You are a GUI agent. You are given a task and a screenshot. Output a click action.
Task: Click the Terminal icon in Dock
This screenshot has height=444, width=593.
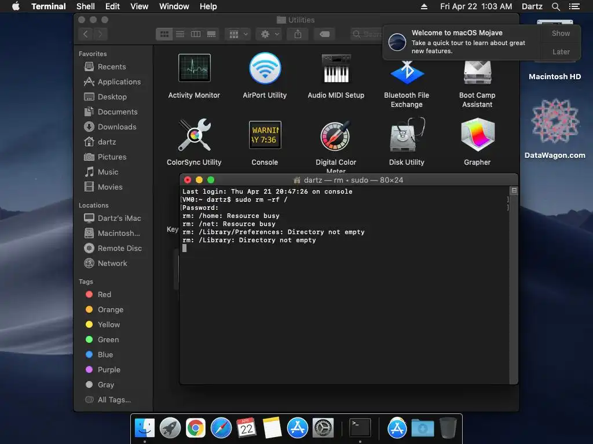(360, 428)
